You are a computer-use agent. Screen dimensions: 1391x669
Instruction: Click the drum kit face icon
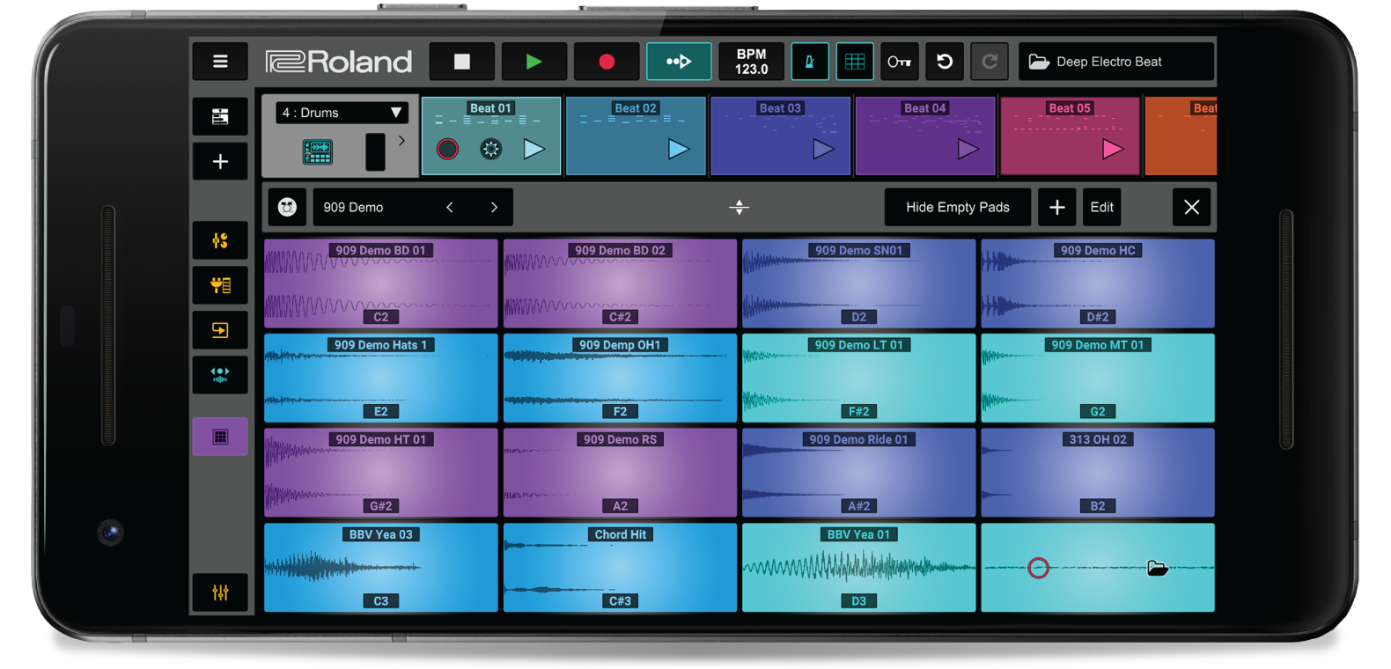point(287,207)
